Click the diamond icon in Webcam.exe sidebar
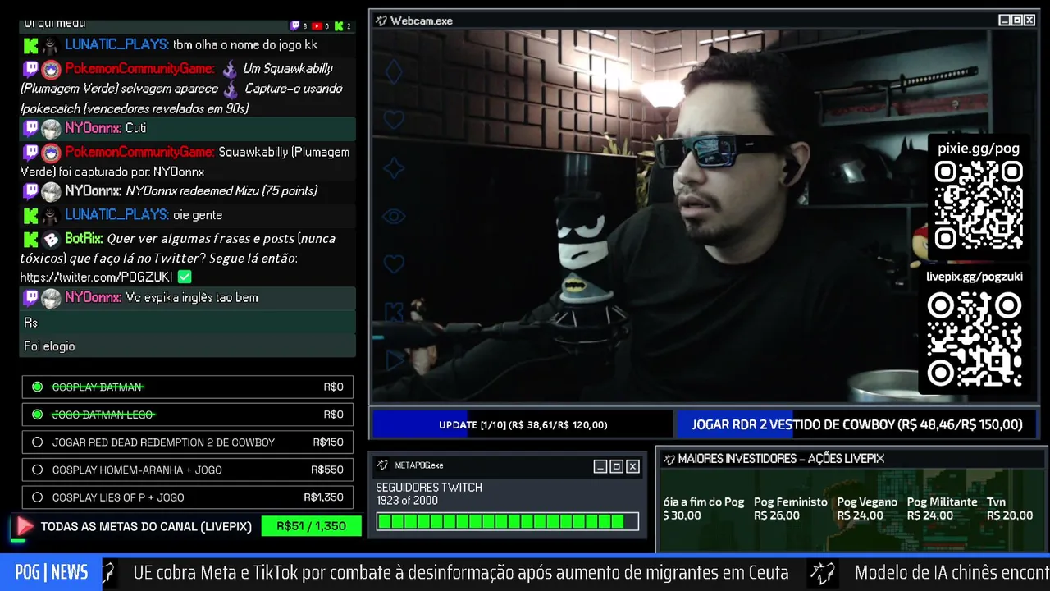This screenshot has height=591, width=1050. [x=395, y=72]
